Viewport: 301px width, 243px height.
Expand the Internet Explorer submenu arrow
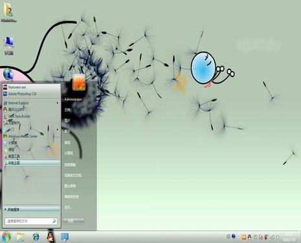tap(58, 103)
